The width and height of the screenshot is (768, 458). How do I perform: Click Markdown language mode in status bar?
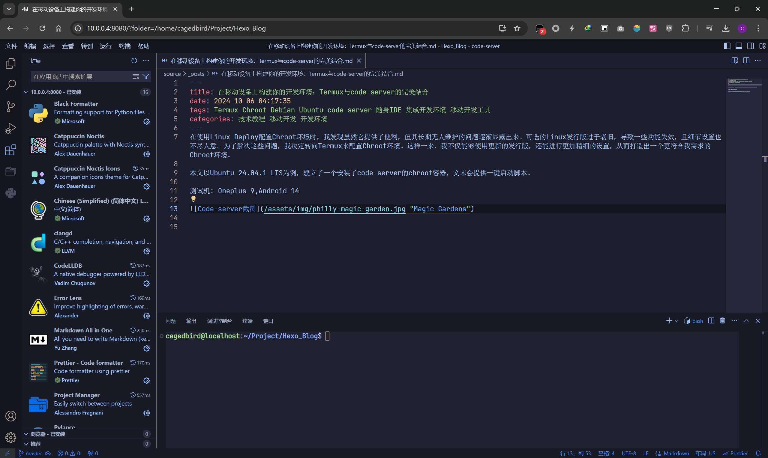(x=676, y=453)
